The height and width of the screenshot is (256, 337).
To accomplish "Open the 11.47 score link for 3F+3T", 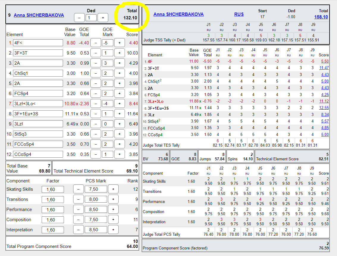I will 324,68.
